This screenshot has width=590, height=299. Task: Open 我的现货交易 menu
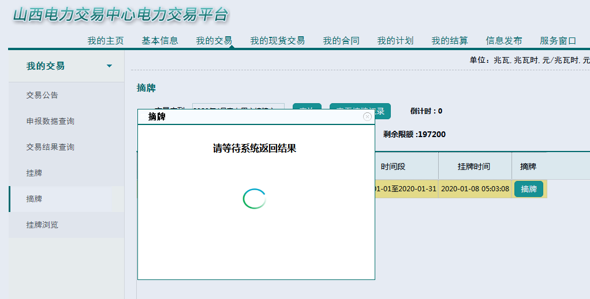click(277, 41)
